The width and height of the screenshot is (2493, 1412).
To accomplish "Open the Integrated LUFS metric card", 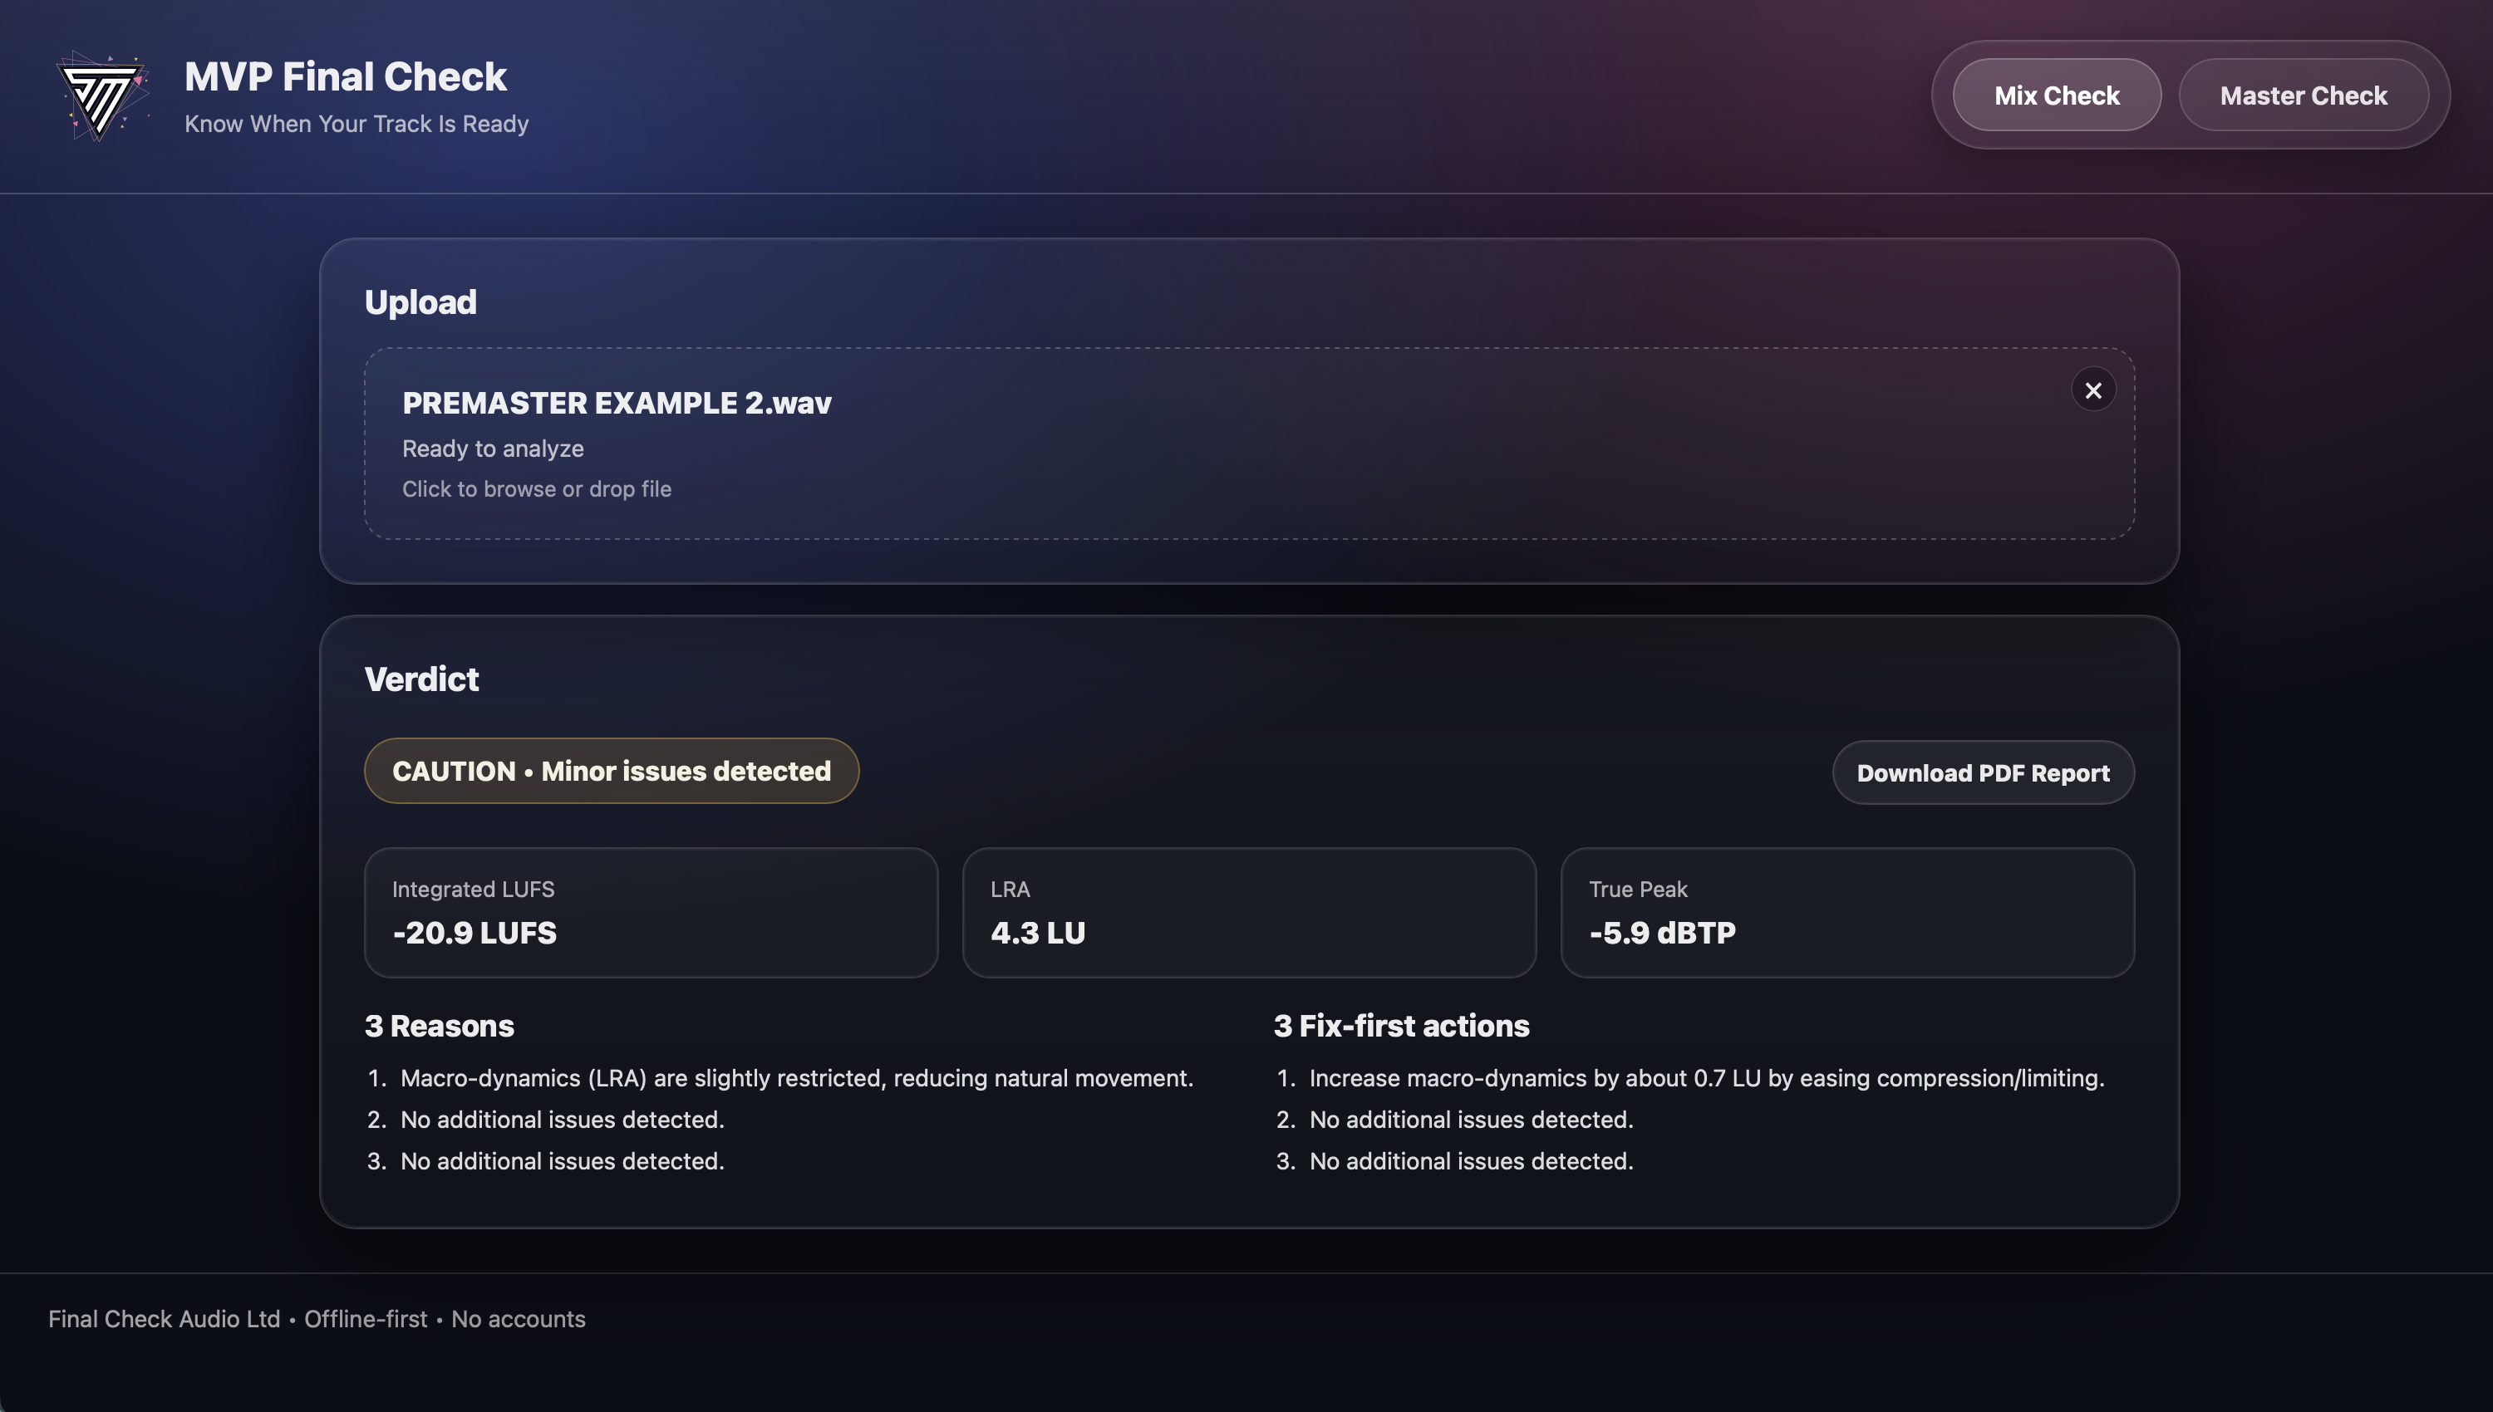I will pos(650,913).
